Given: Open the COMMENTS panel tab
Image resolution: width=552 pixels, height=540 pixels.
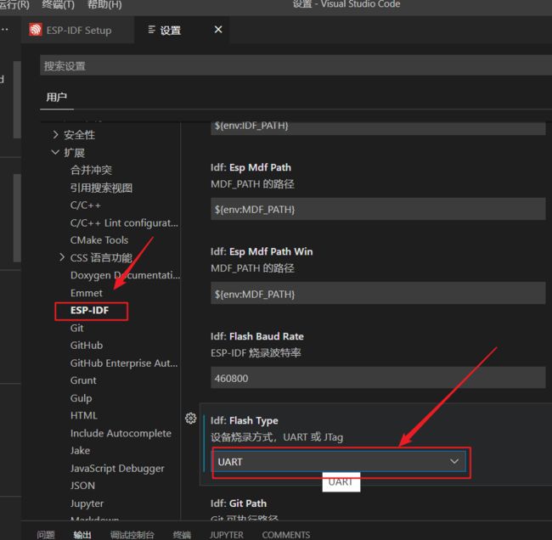Looking at the screenshot, I should pyautogui.click(x=286, y=535).
